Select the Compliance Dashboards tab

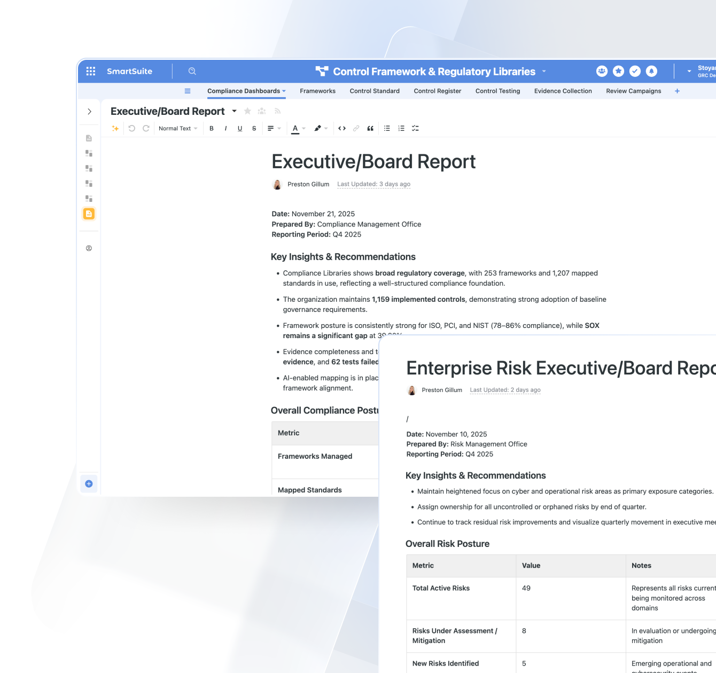click(244, 91)
